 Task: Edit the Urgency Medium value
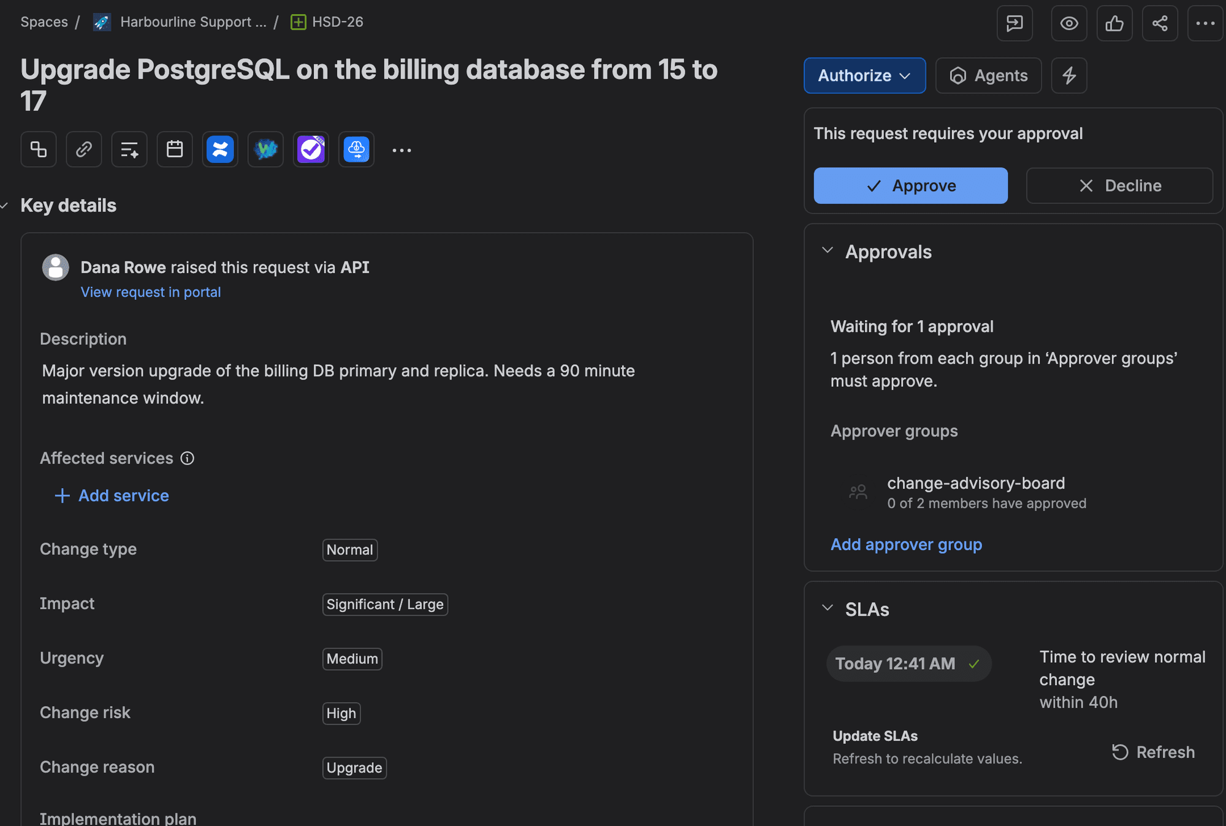coord(352,659)
